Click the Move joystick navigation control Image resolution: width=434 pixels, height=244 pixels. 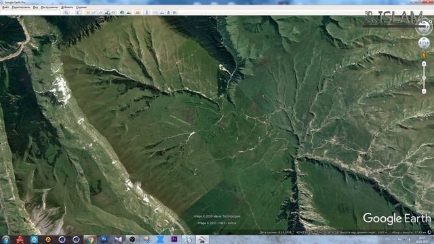click(x=424, y=43)
